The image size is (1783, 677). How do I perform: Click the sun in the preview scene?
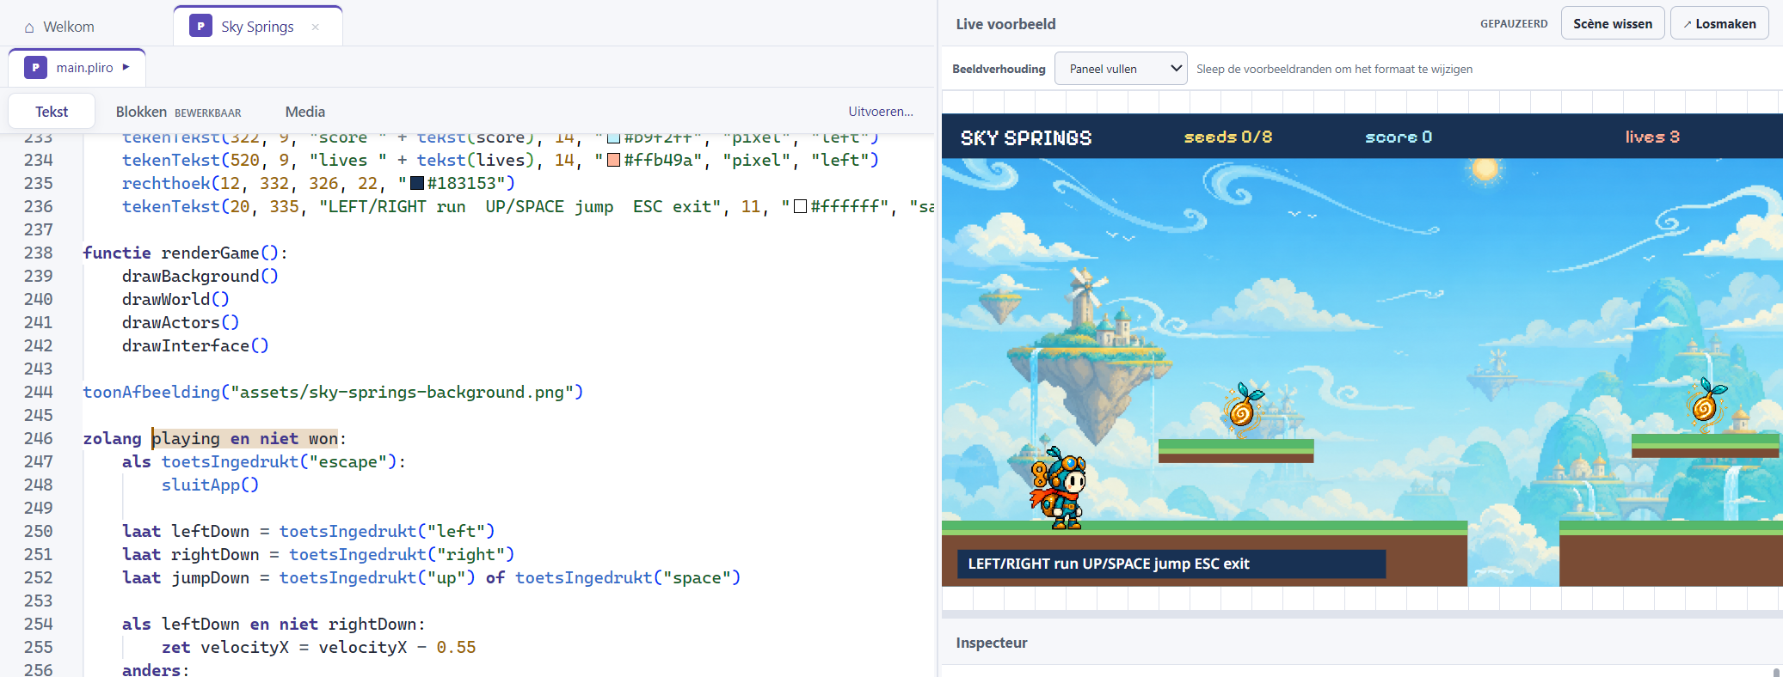point(1485,169)
